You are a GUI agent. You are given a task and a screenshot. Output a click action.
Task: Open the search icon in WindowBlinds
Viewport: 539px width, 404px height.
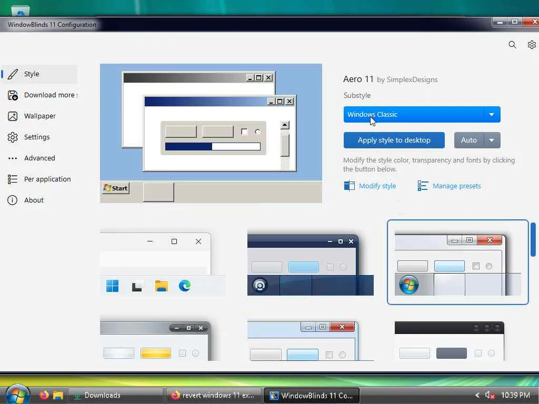click(512, 45)
